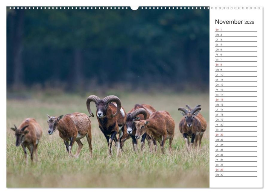Select the Mo 2 date row
269x194 pixels.
pos(236,34)
